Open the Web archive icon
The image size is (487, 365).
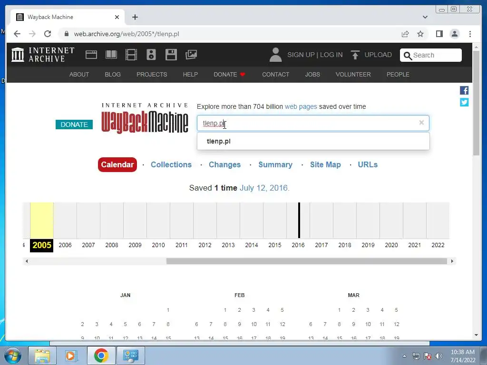(91, 55)
